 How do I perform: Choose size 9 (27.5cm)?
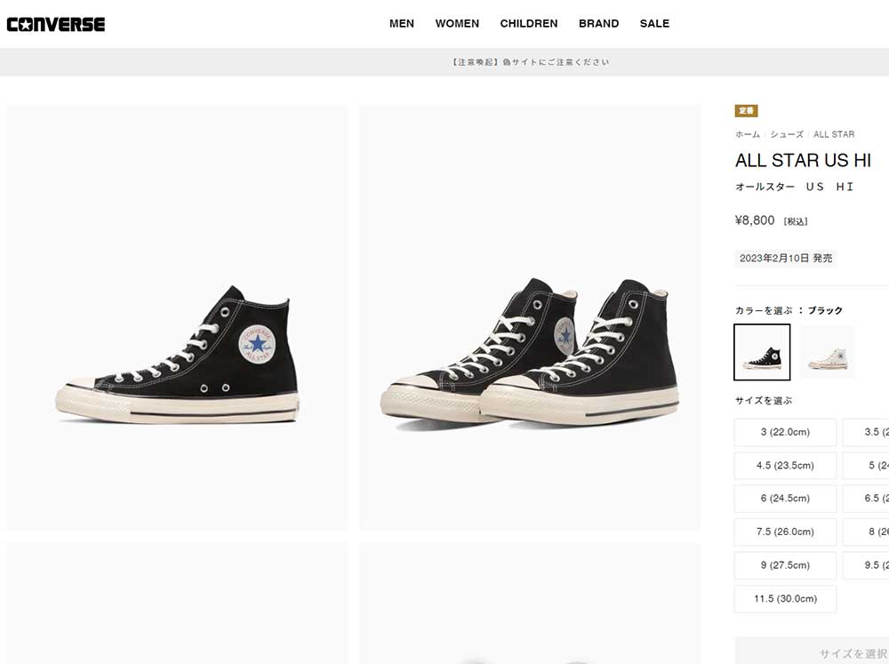tap(785, 565)
